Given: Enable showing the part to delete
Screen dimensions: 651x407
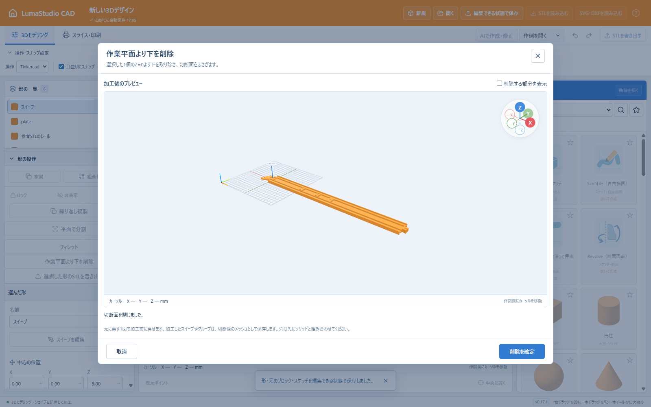Looking at the screenshot, I should pos(499,83).
